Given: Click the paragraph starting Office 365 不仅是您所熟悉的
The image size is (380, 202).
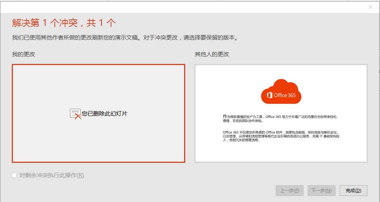Looking at the screenshot, I should [281, 136].
